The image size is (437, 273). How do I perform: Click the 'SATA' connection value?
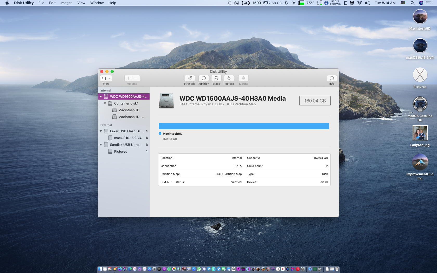tap(238, 166)
